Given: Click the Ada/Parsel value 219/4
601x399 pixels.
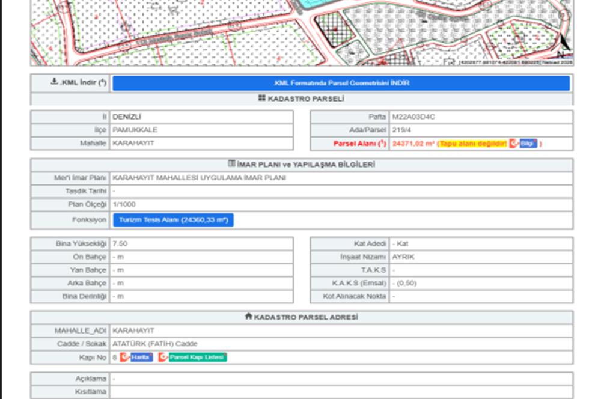Looking at the screenshot, I should point(403,130).
